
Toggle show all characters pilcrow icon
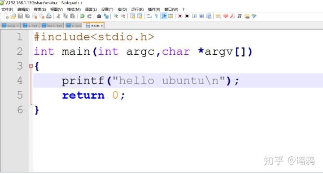pos(157,16)
